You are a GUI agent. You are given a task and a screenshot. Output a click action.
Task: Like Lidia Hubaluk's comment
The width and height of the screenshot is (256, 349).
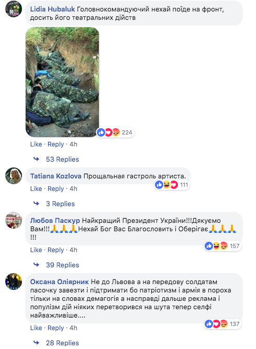point(36,144)
